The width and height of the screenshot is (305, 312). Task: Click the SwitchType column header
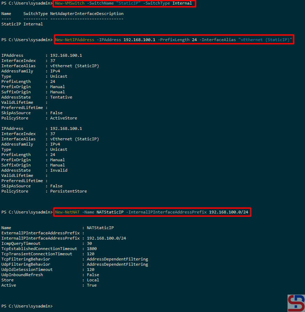click(35, 14)
